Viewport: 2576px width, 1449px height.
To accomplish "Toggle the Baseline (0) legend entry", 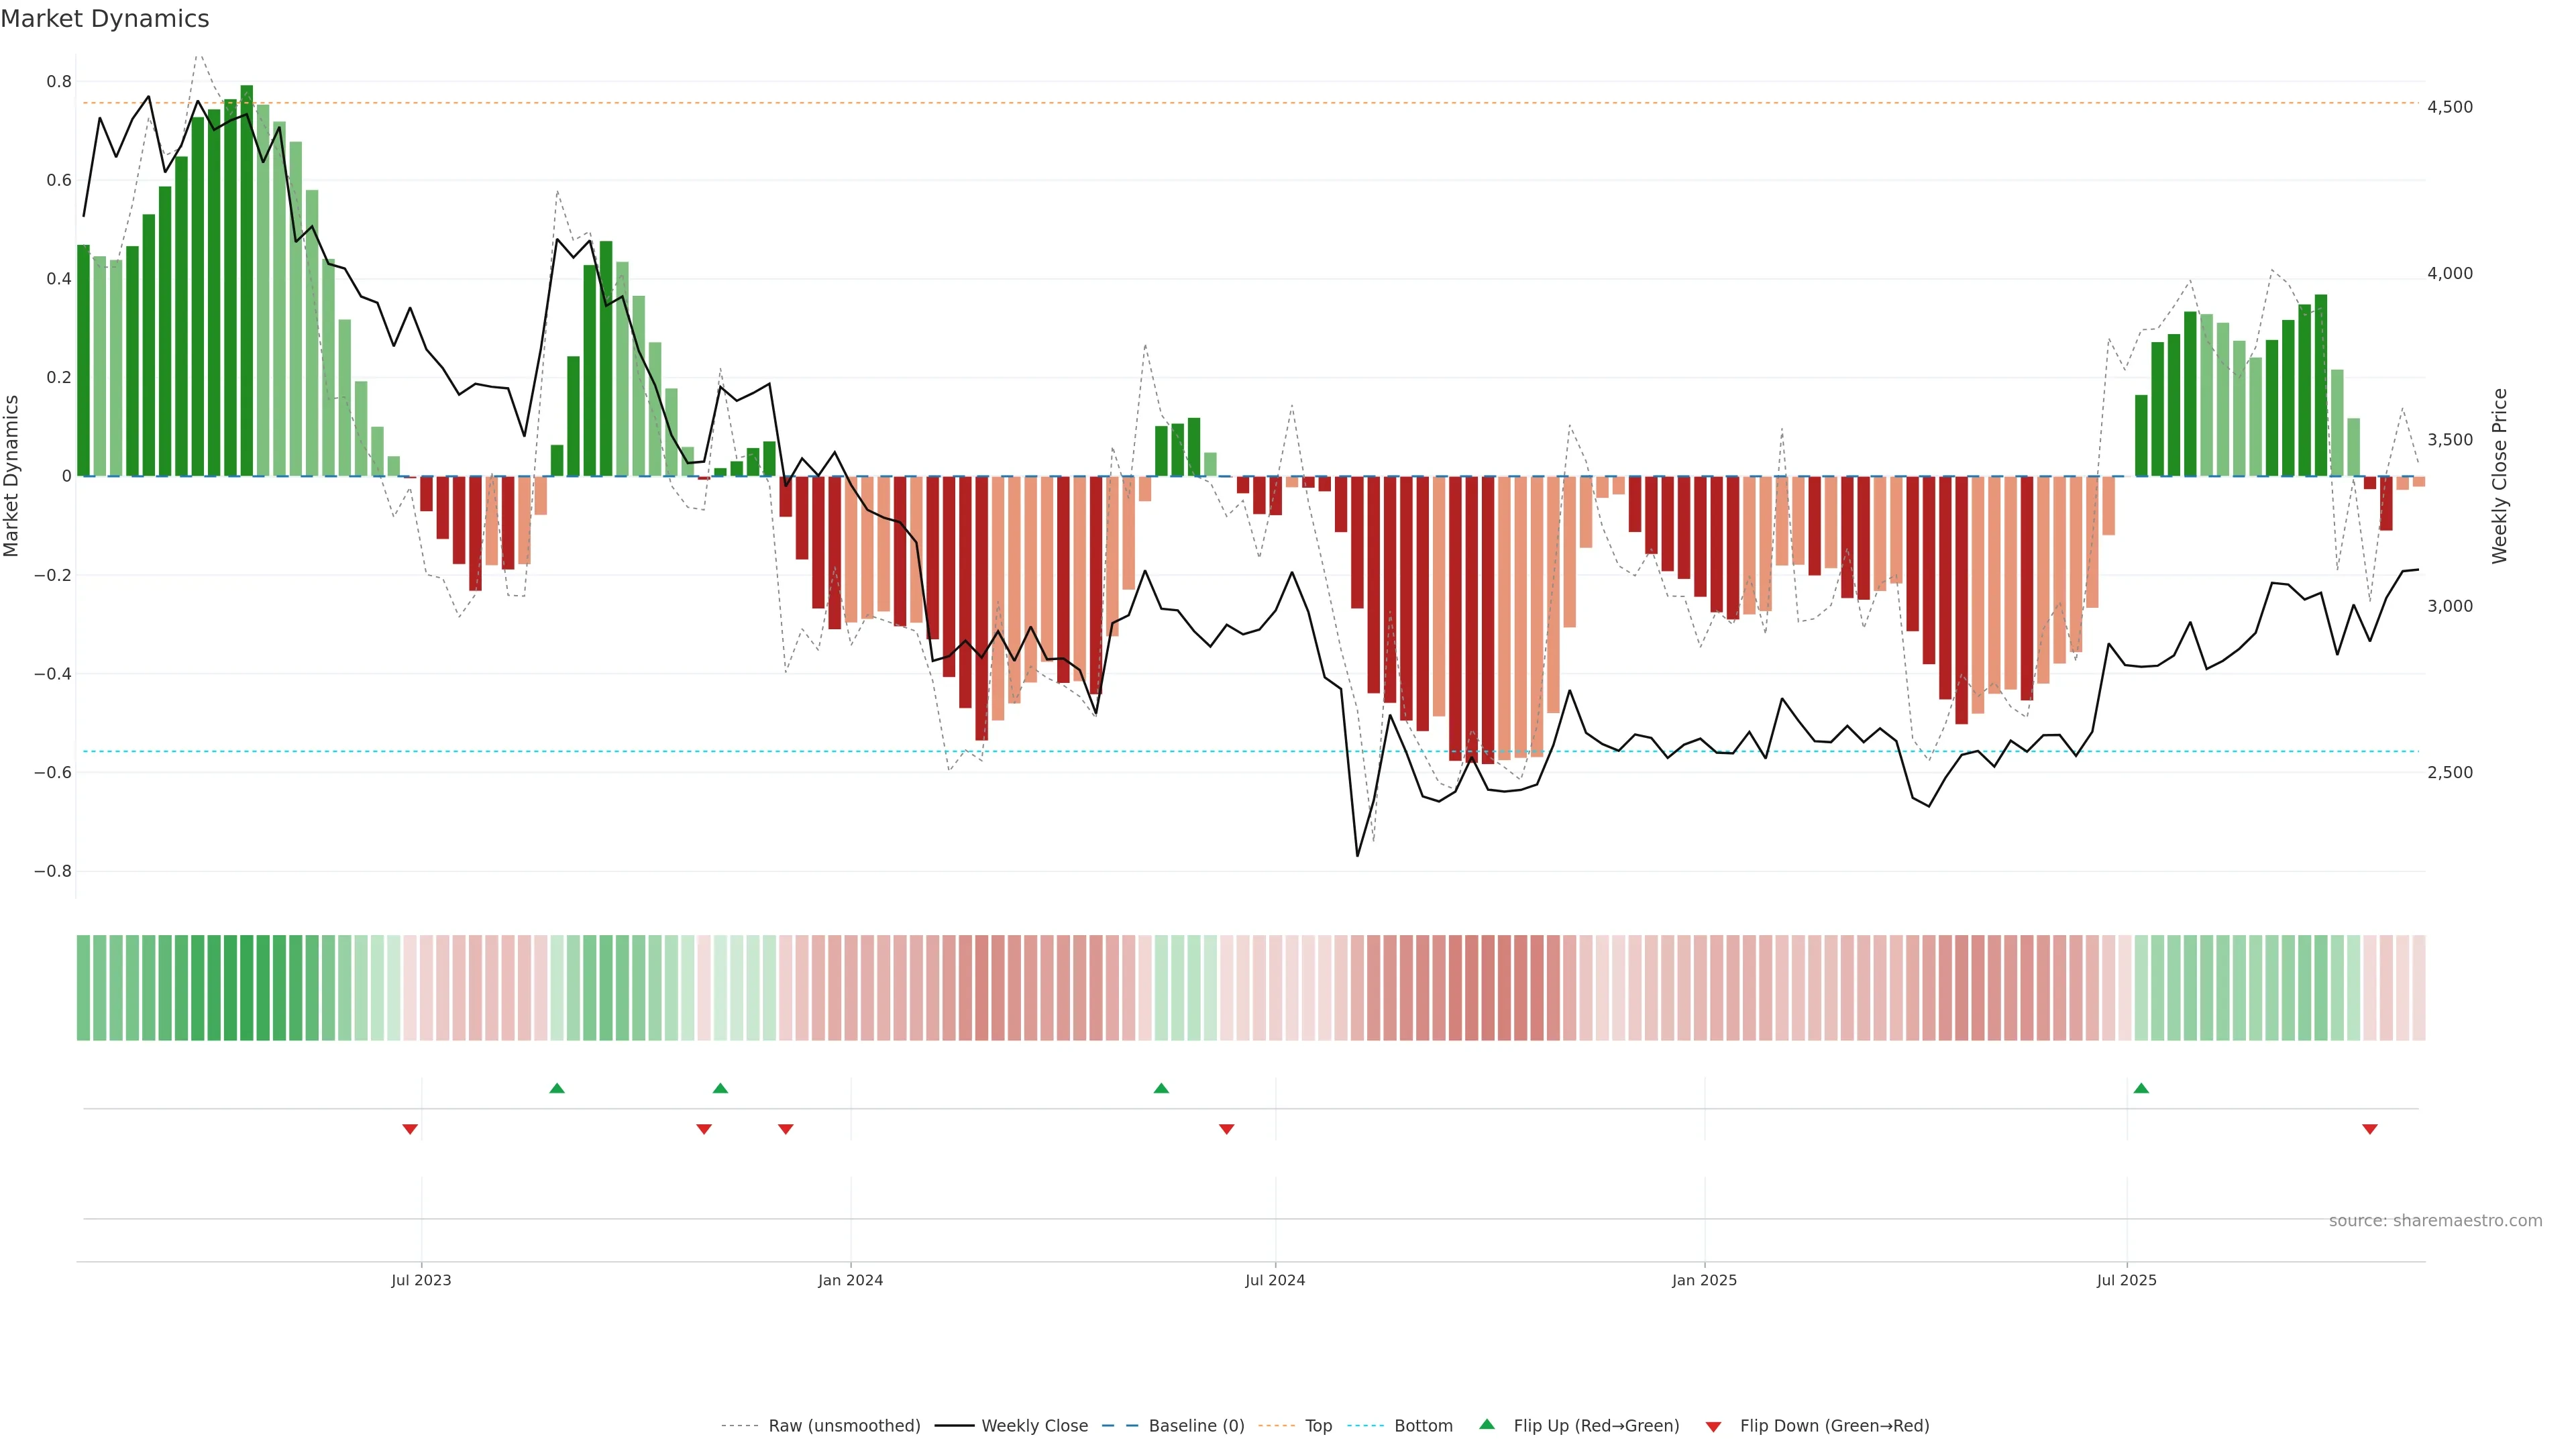I will pos(1196,1426).
